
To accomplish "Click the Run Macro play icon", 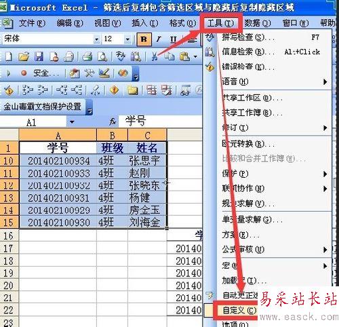I will point(9,73).
